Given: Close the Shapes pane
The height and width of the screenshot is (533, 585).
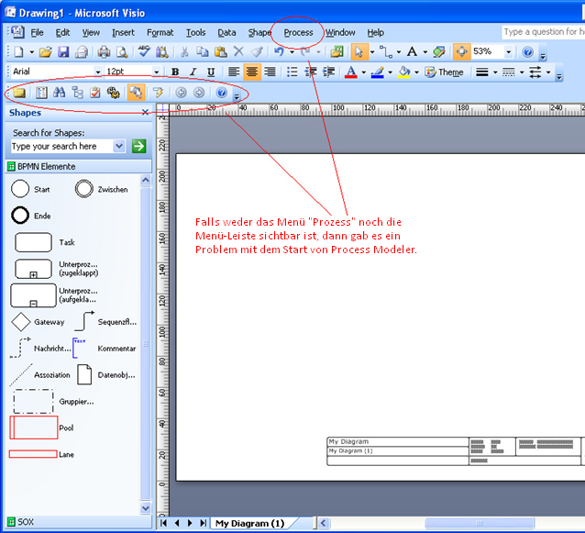Looking at the screenshot, I should 145,112.
